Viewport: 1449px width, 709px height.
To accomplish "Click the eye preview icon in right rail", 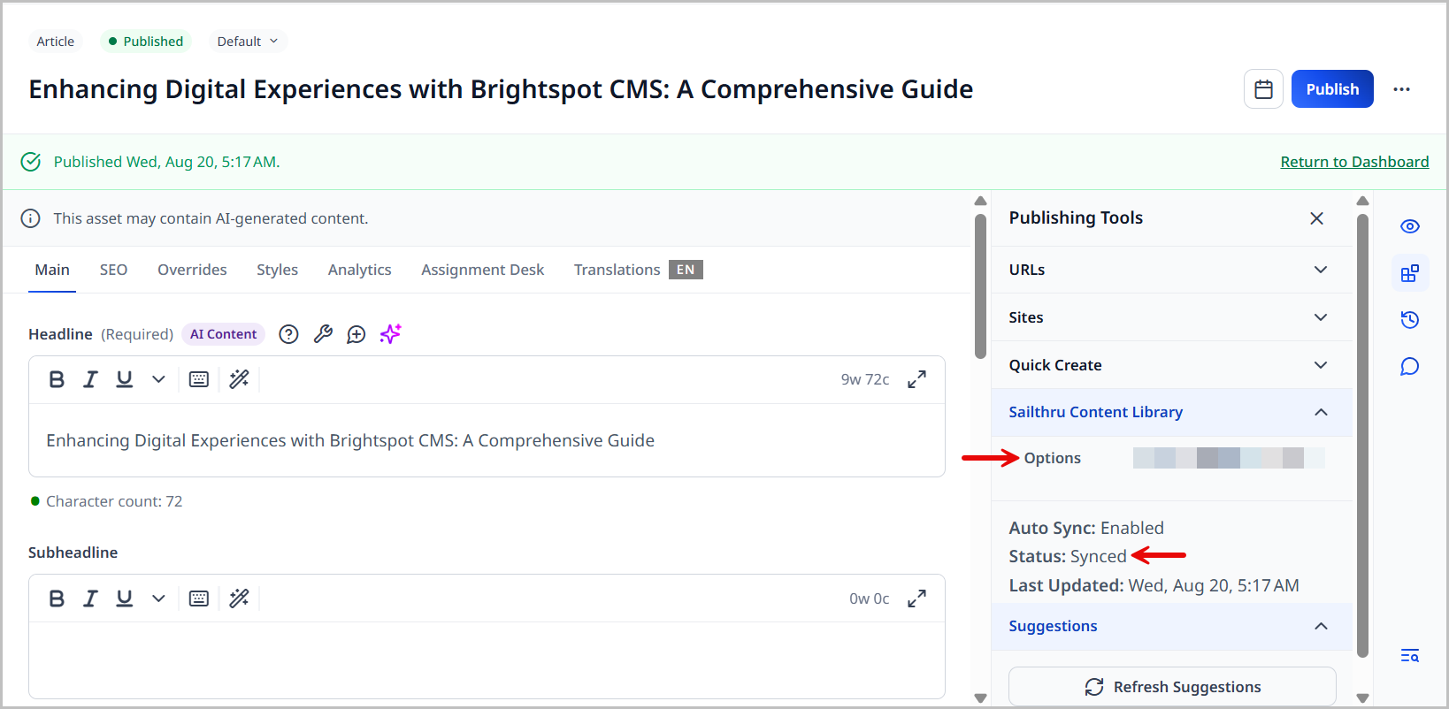I will pos(1409,226).
